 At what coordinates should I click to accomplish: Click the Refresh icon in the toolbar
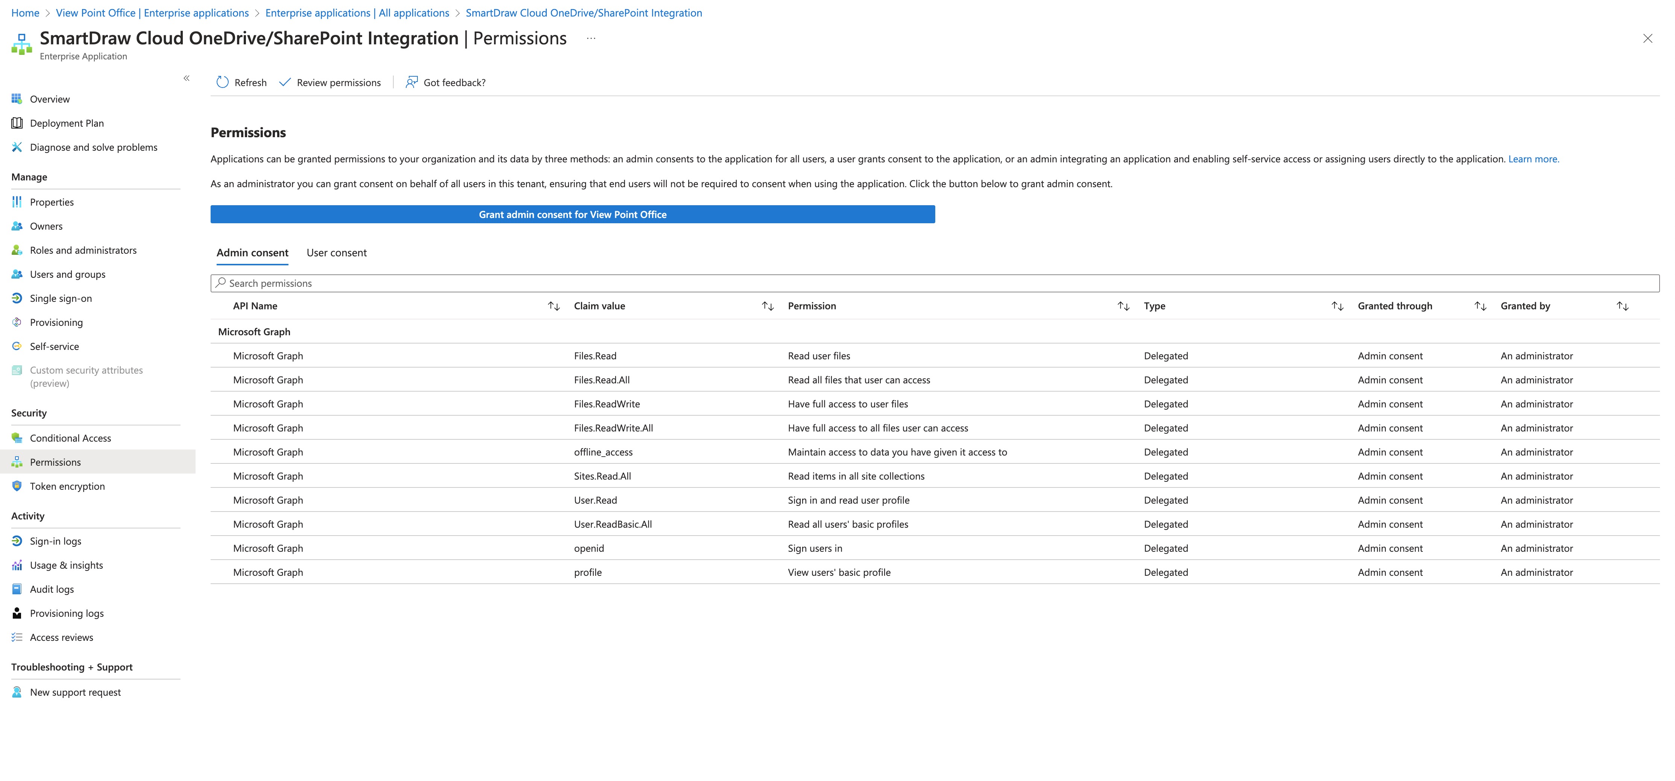[222, 82]
